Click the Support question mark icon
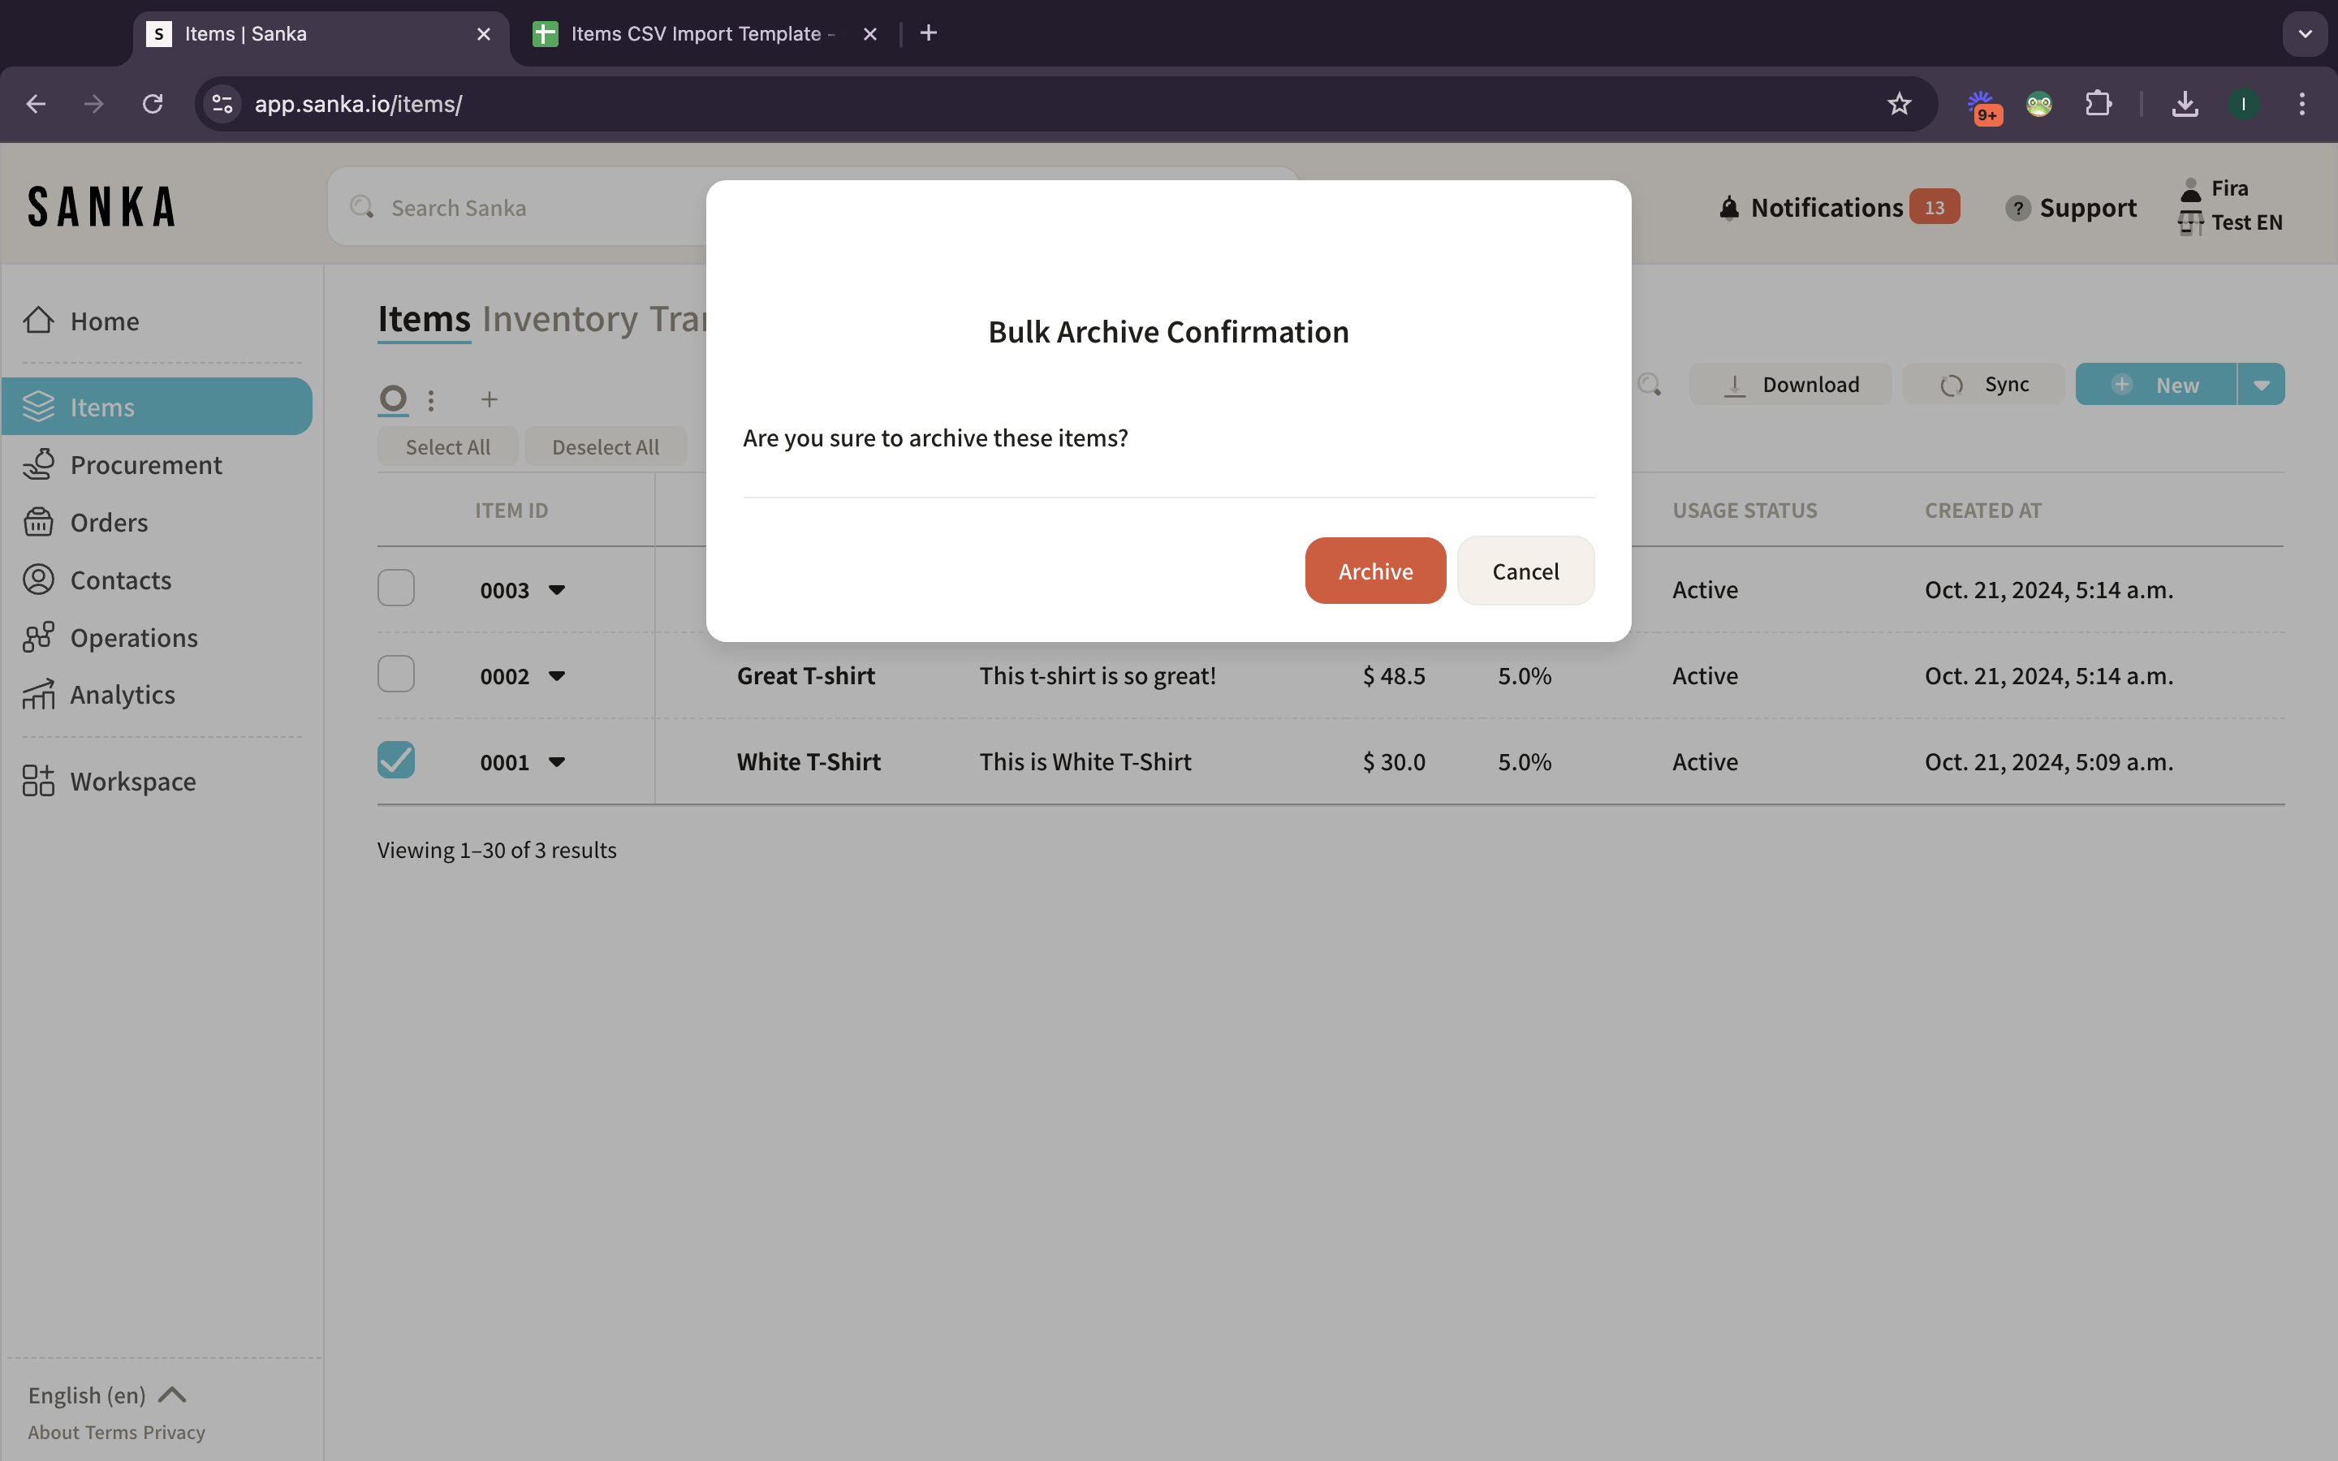2338x1461 pixels. click(x=2017, y=208)
